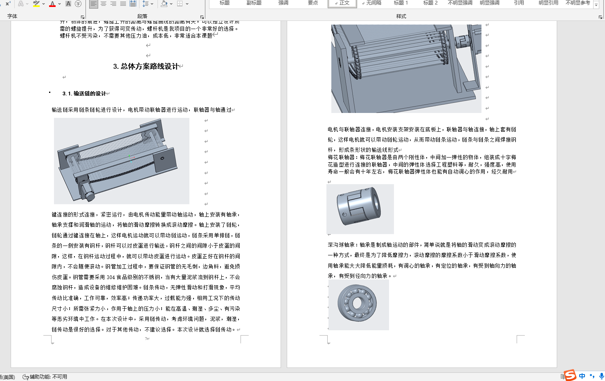
Task: Click the enclosed character icon
Action: pos(78,4)
